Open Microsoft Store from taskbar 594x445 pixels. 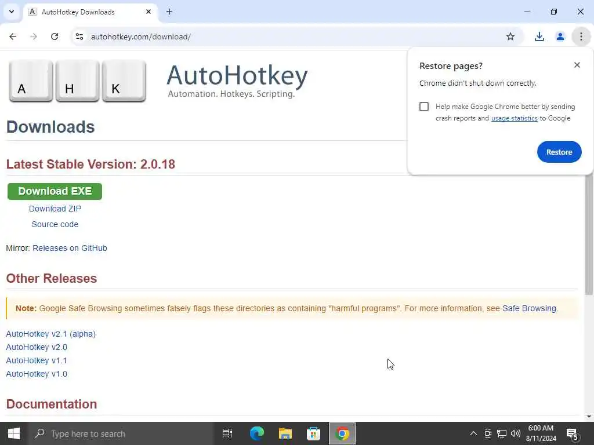click(x=314, y=433)
